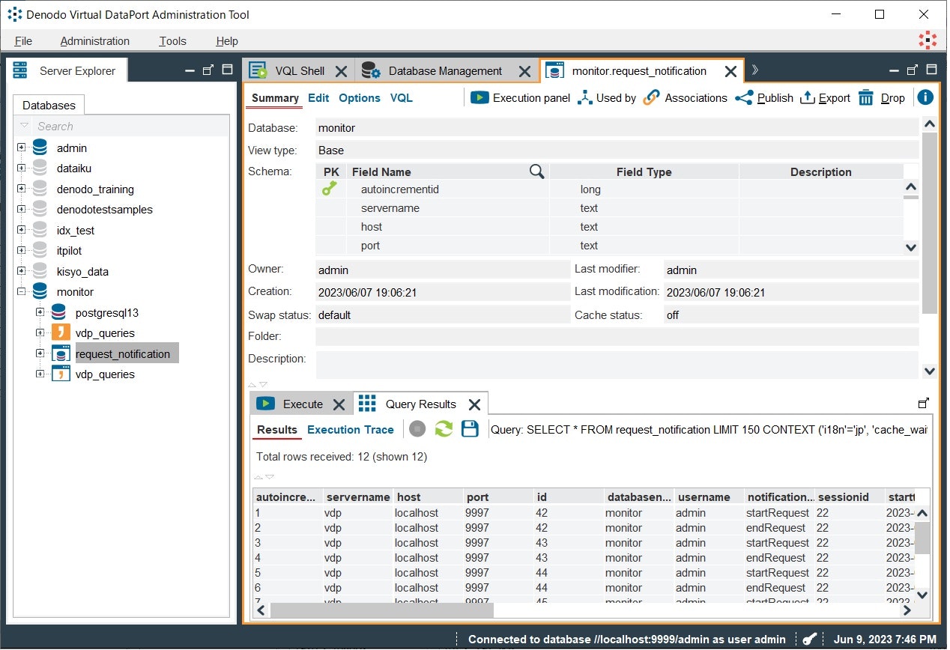Maximize the Server Explorer panel
This screenshot has height=650, width=950.
point(228,70)
